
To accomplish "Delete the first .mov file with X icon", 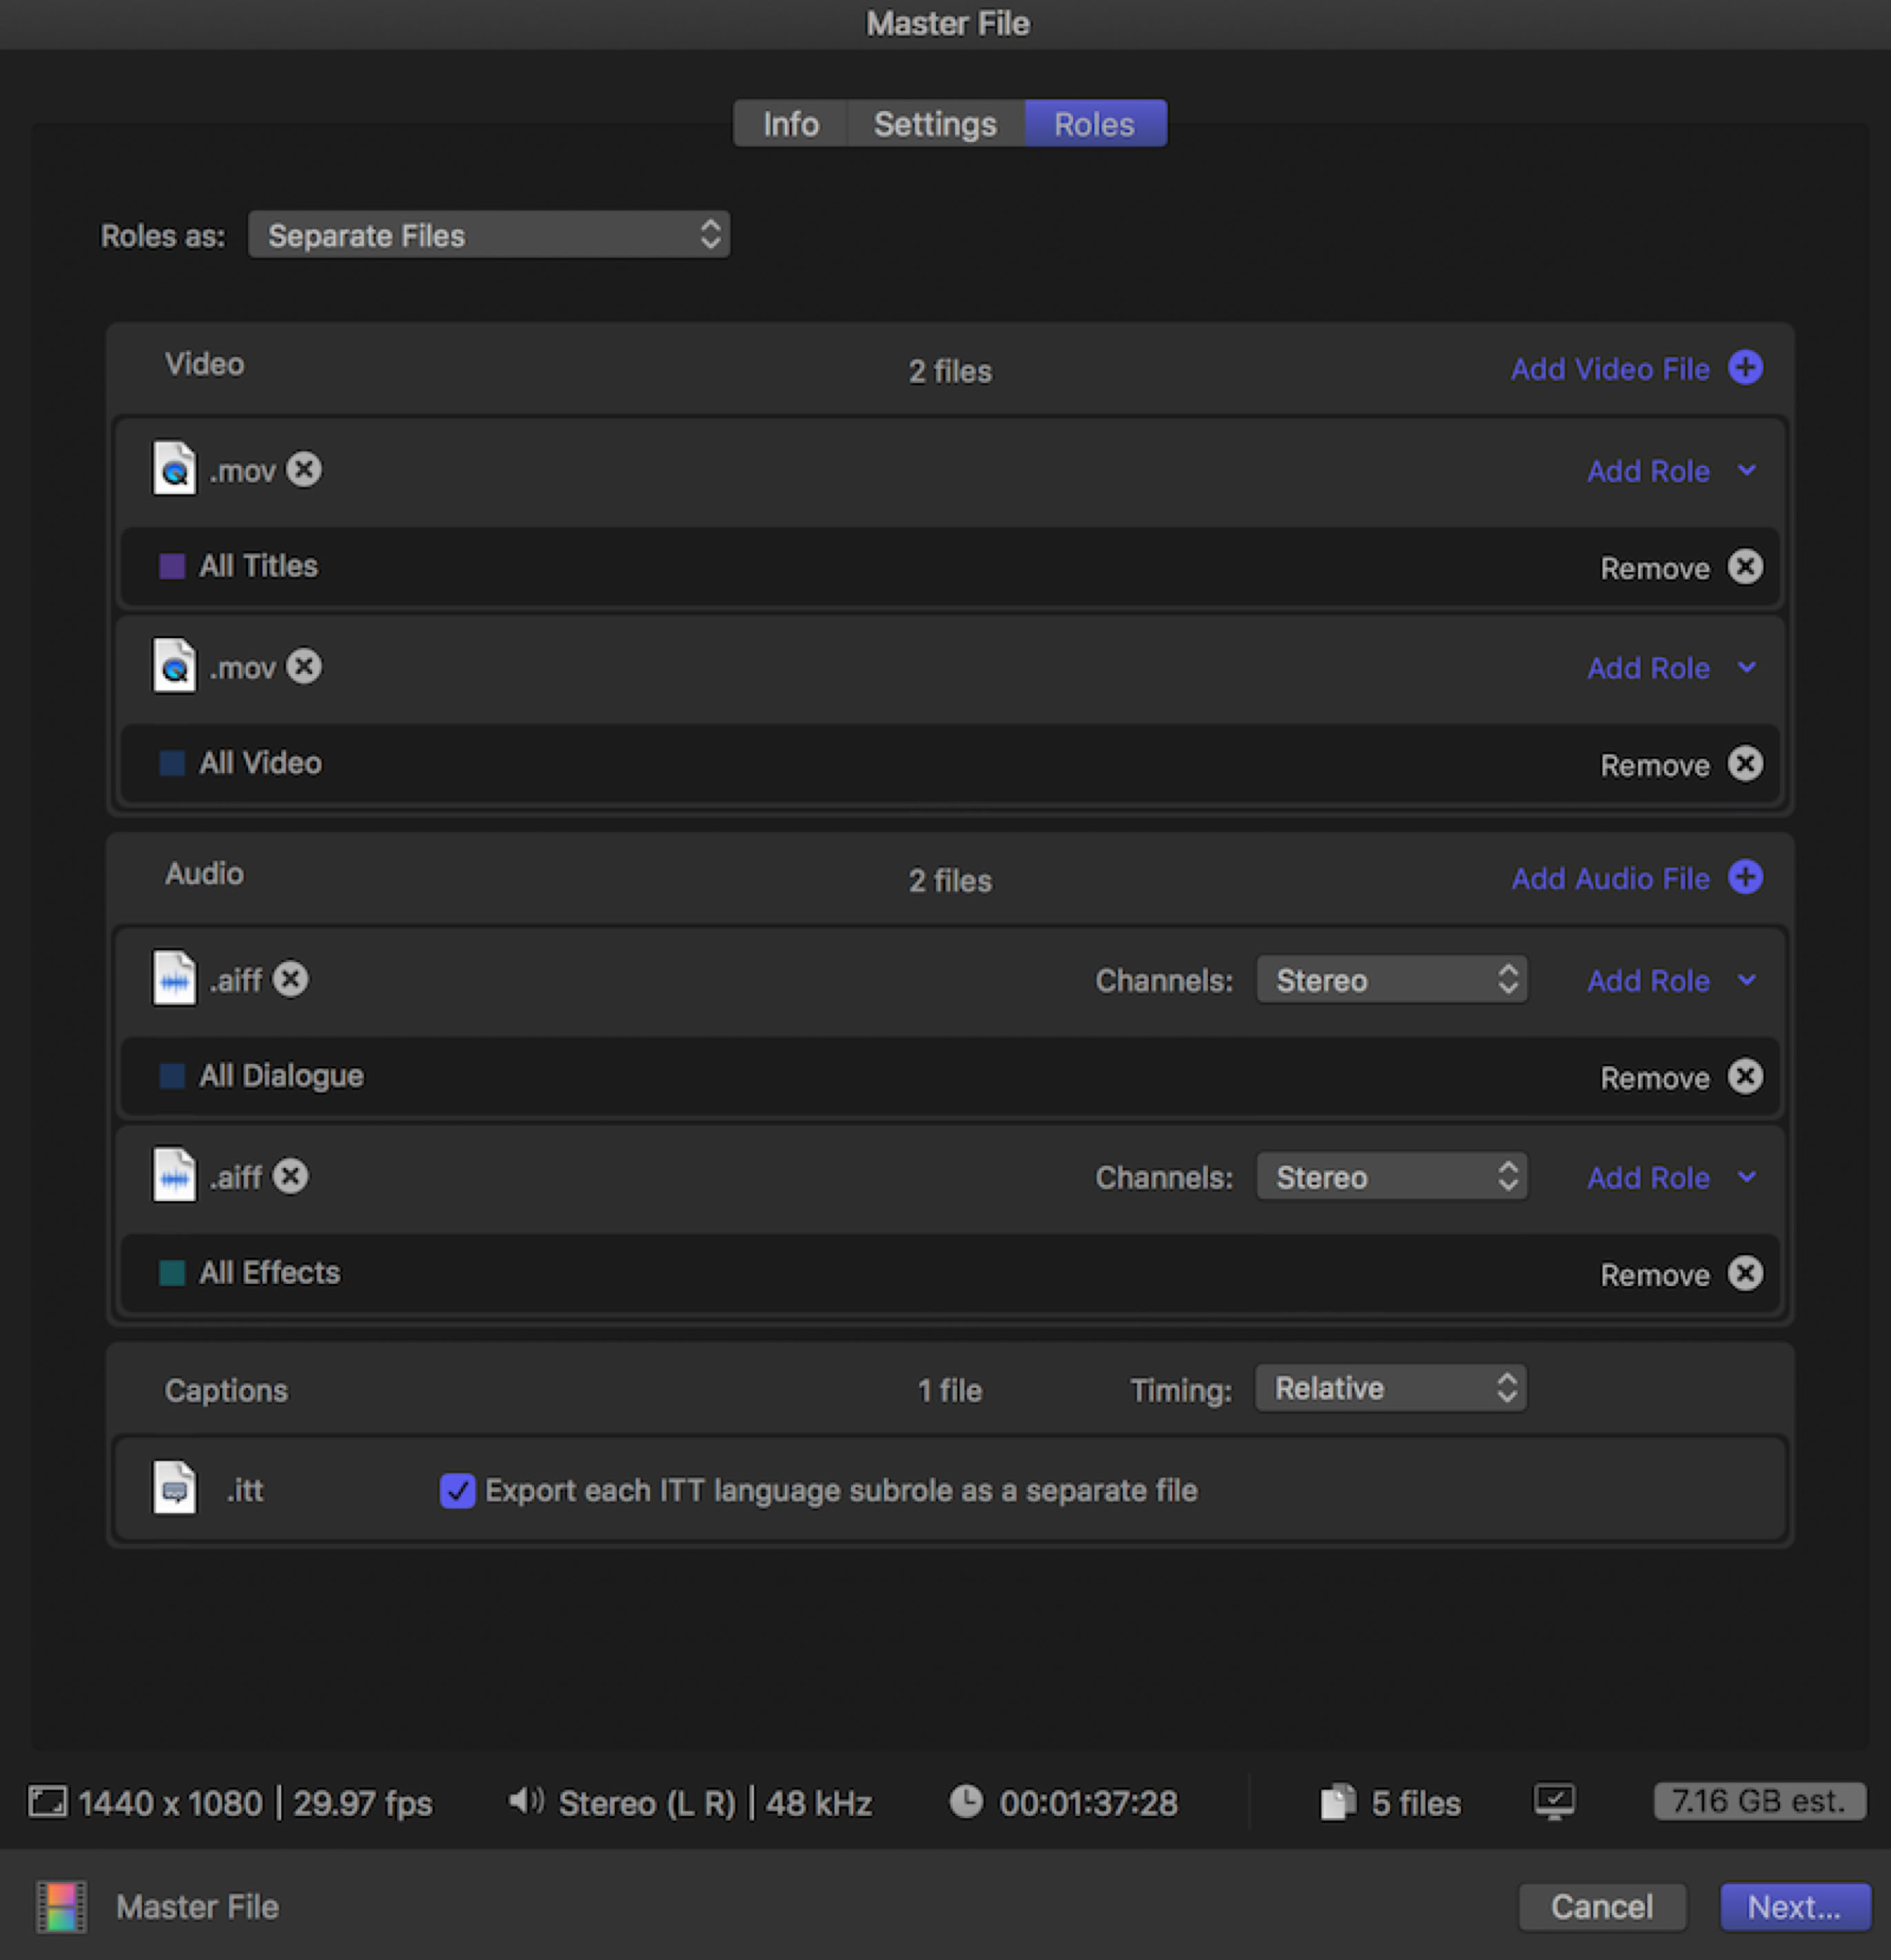I will [x=304, y=469].
